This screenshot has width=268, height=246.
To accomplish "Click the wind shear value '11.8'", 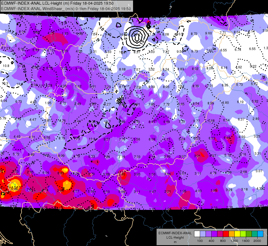I will click(21, 67).
